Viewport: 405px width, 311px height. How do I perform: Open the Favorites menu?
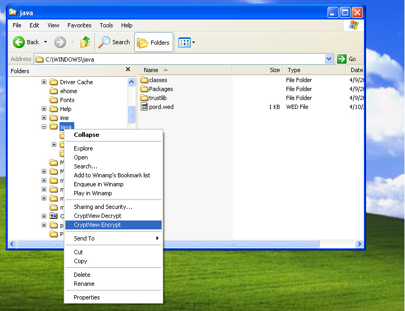(80, 25)
